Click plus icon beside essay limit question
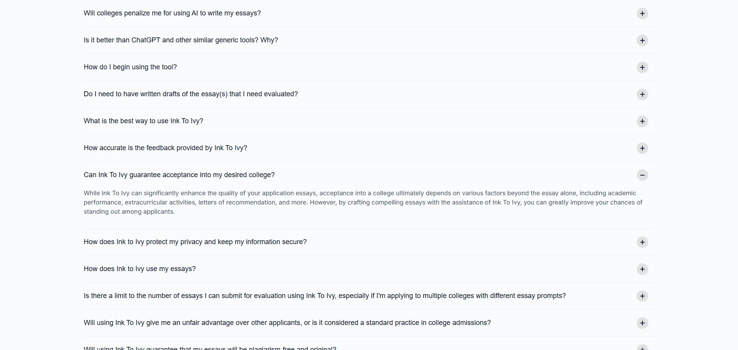Screen dimensions: 738x350 pyautogui.click(x=642, y=296)
